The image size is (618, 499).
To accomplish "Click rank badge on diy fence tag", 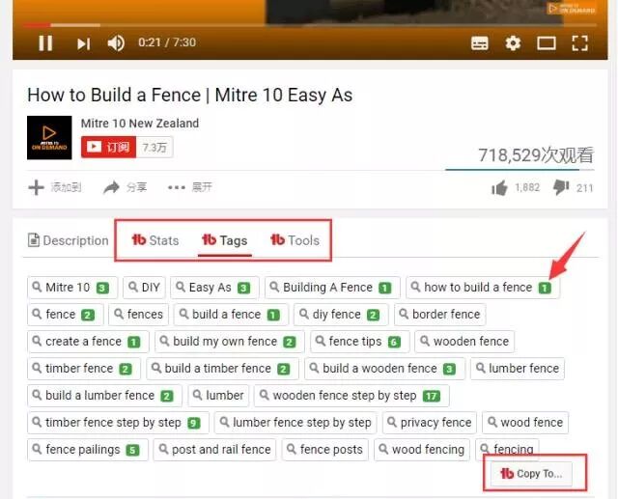I will pyautogui.click(x=373, y=315).
